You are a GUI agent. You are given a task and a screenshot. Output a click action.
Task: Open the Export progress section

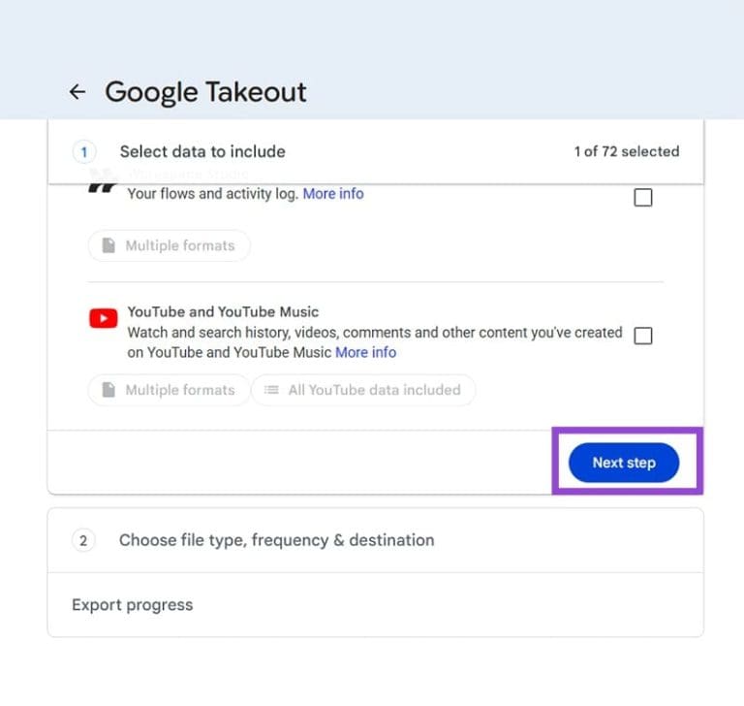coord(133,605)
